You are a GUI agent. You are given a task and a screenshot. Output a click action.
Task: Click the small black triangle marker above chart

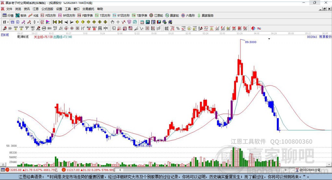[x=269, y=39]
